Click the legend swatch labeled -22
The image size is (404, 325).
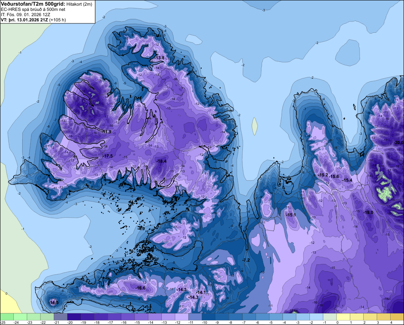tap(47, 317)
